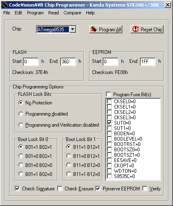
Task: Open the Chip selection dropdown arrow
Action: [73, 29]
